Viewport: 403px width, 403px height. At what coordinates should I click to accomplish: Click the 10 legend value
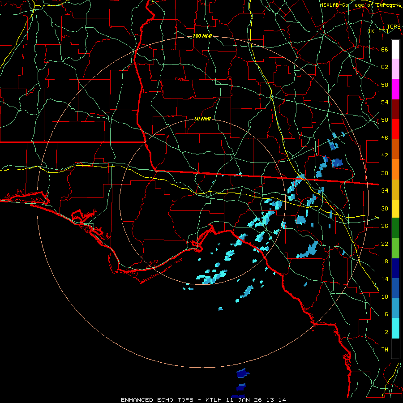(385, 296)
